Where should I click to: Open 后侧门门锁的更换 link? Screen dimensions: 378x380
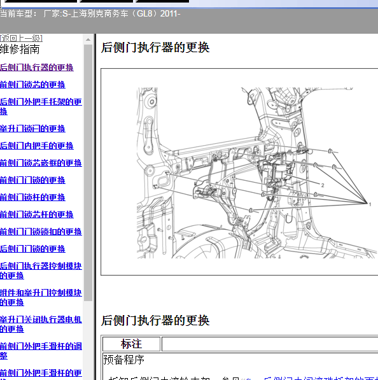click(x=32, y=249)
